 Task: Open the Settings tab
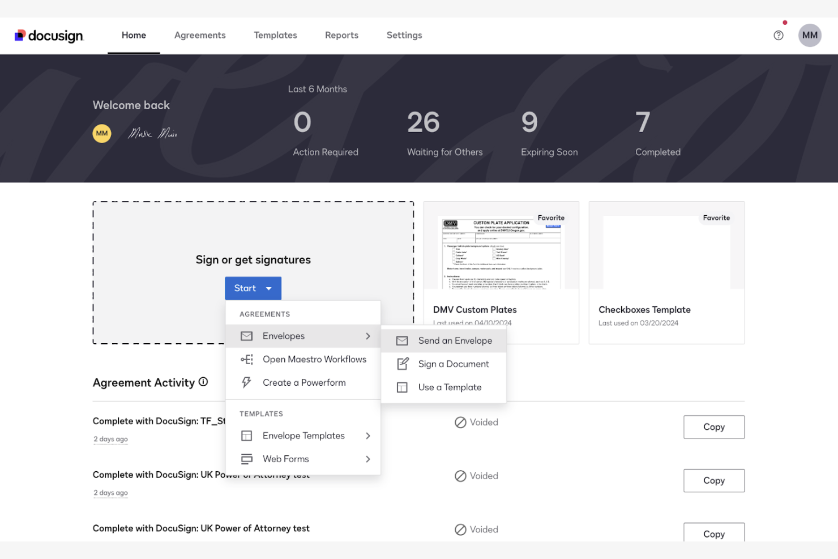[404, 35]
